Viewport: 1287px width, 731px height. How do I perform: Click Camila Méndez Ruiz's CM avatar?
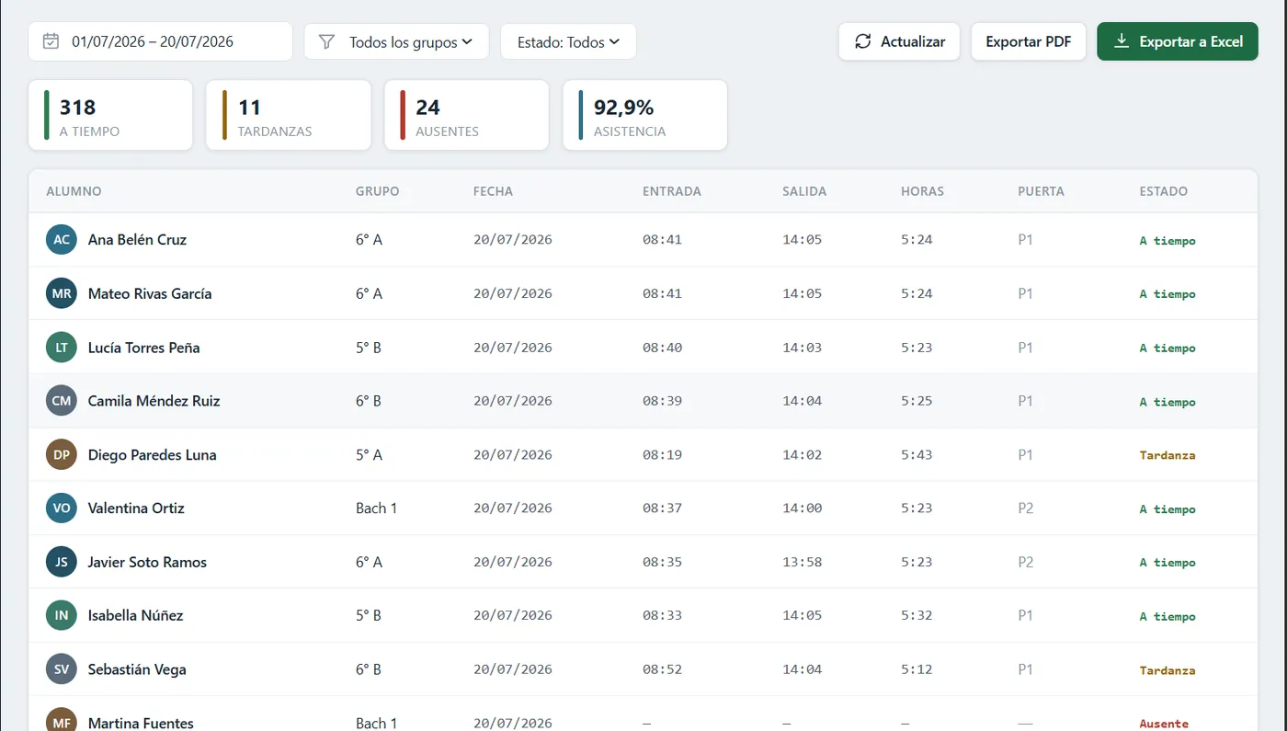(x=62, y=401)
